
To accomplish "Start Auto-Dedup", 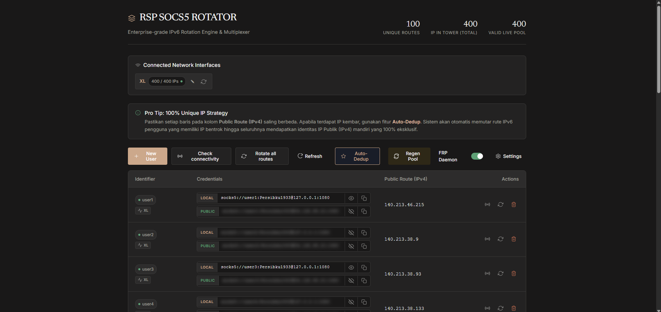I will (x=357, y=156).
